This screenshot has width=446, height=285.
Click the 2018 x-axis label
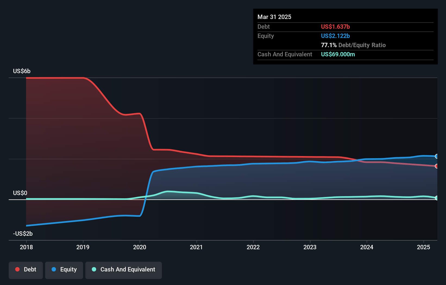(26, 247)
